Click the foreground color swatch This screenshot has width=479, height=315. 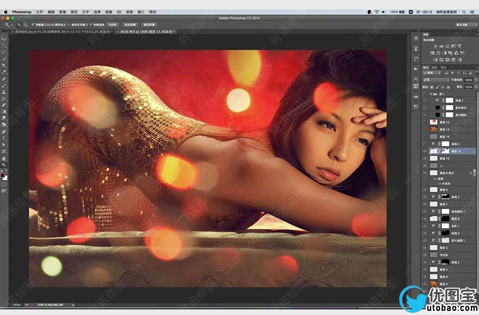3,175
